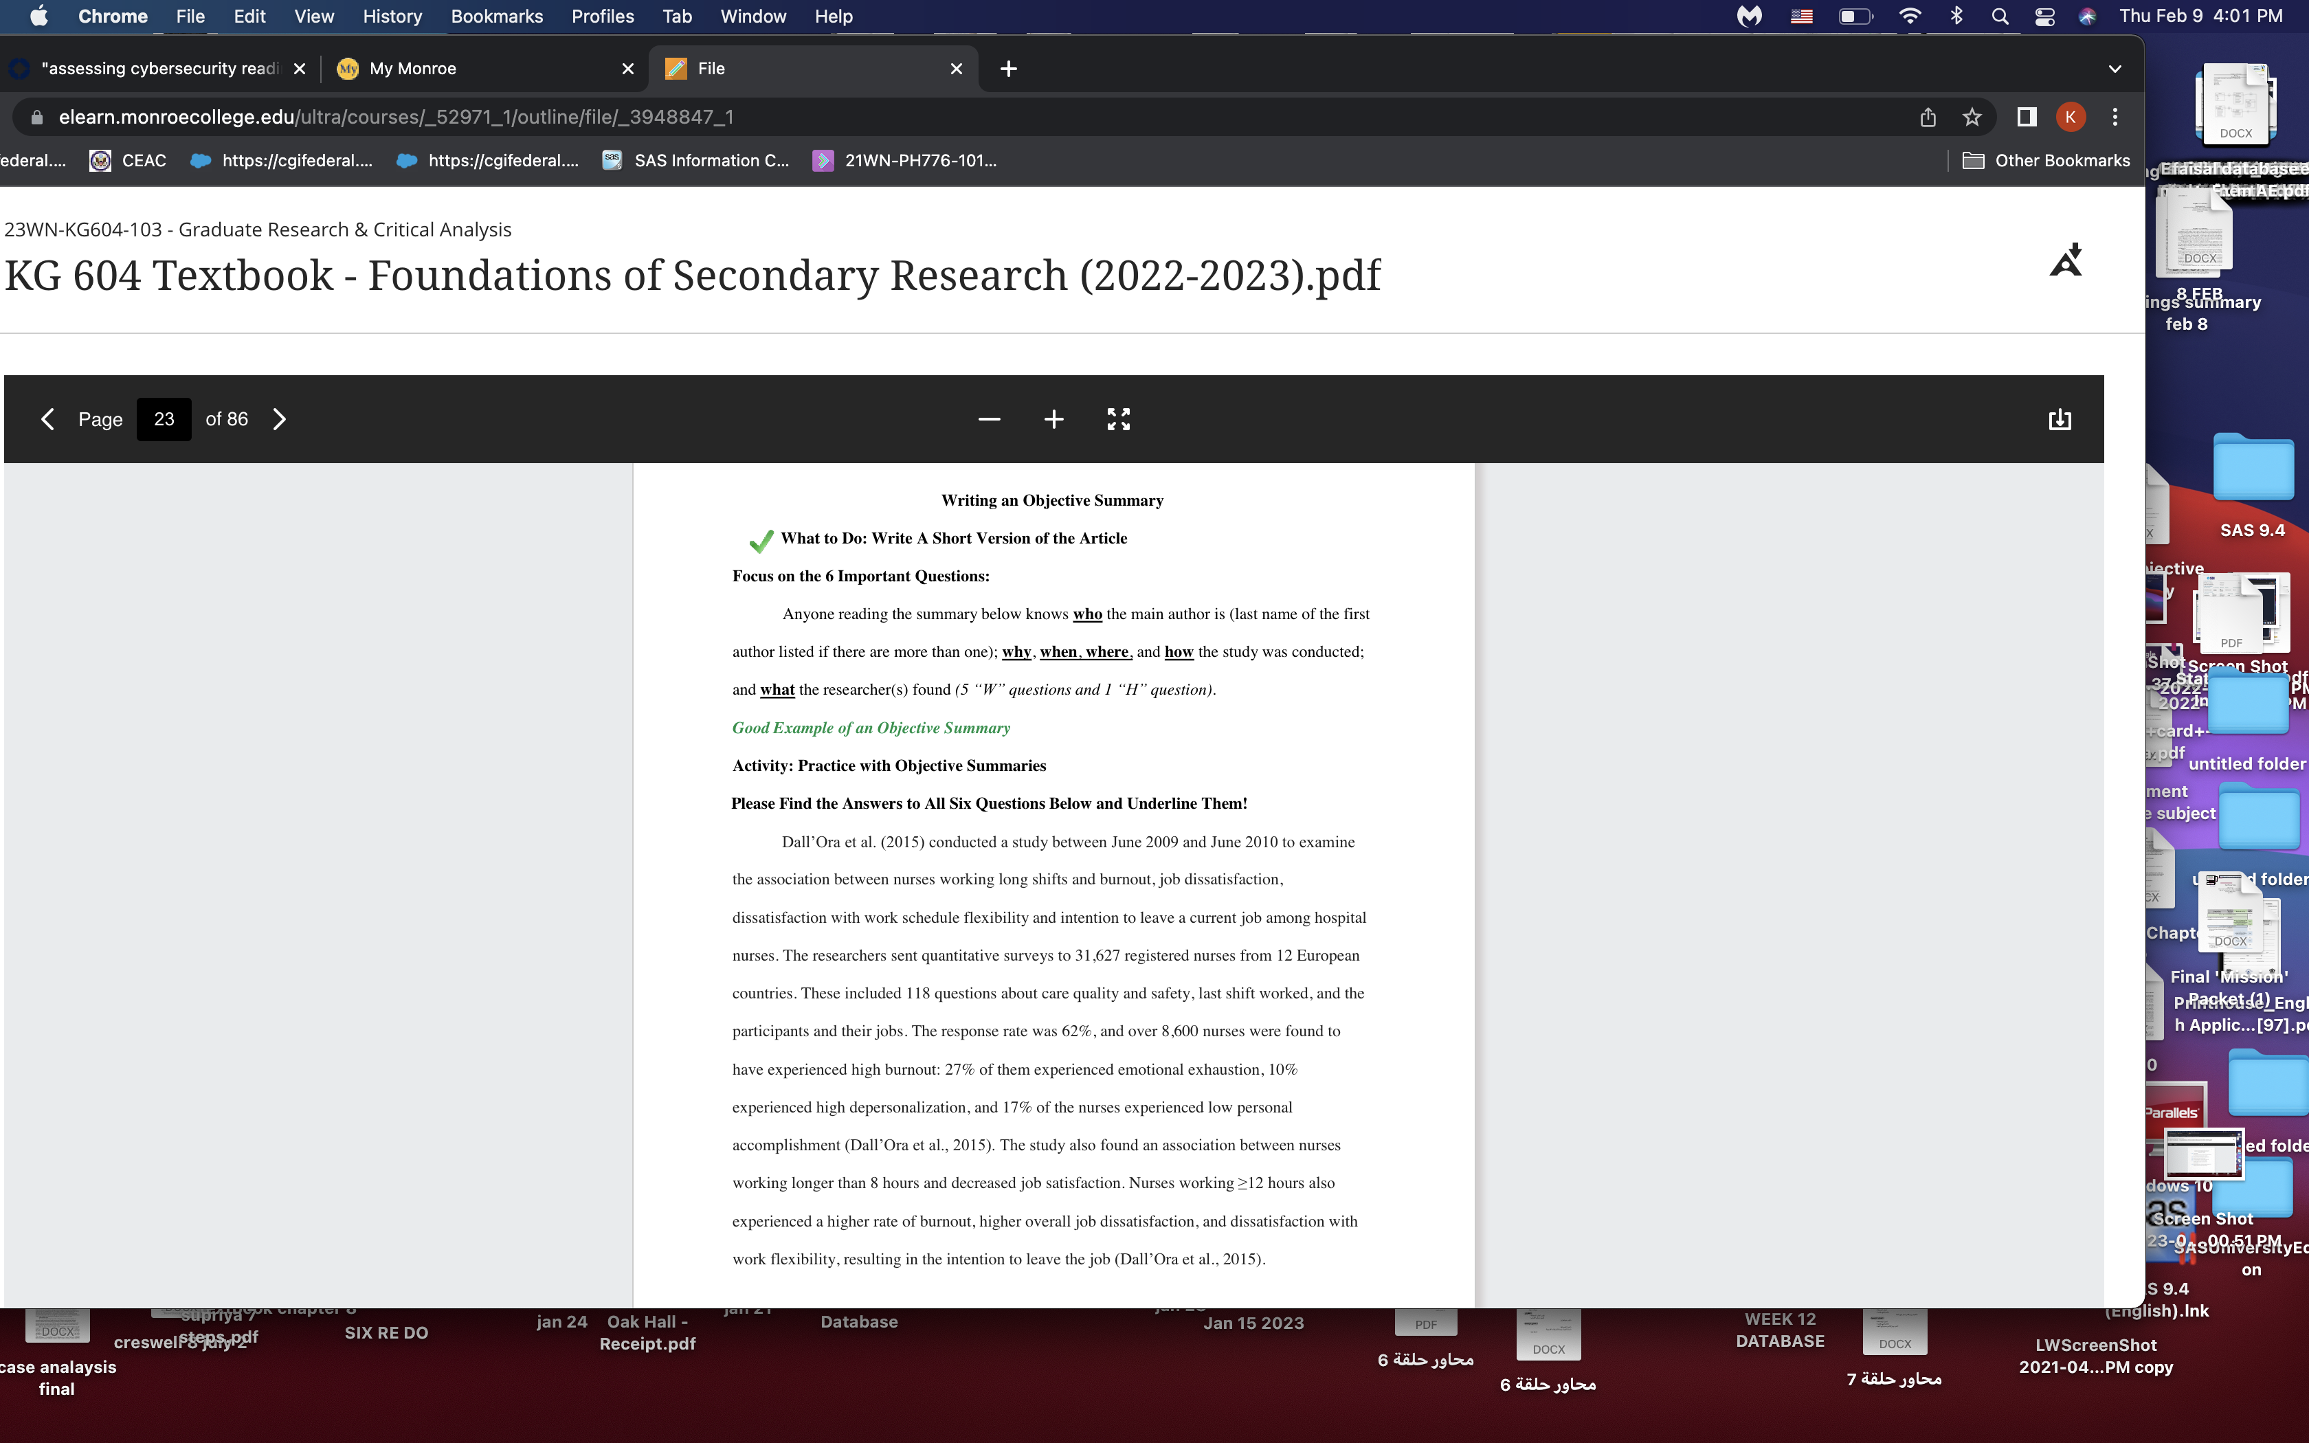Screen dimensions: 2309x1443
Task: Open the Wi-Fi menu
Action: coord(1909,16)
